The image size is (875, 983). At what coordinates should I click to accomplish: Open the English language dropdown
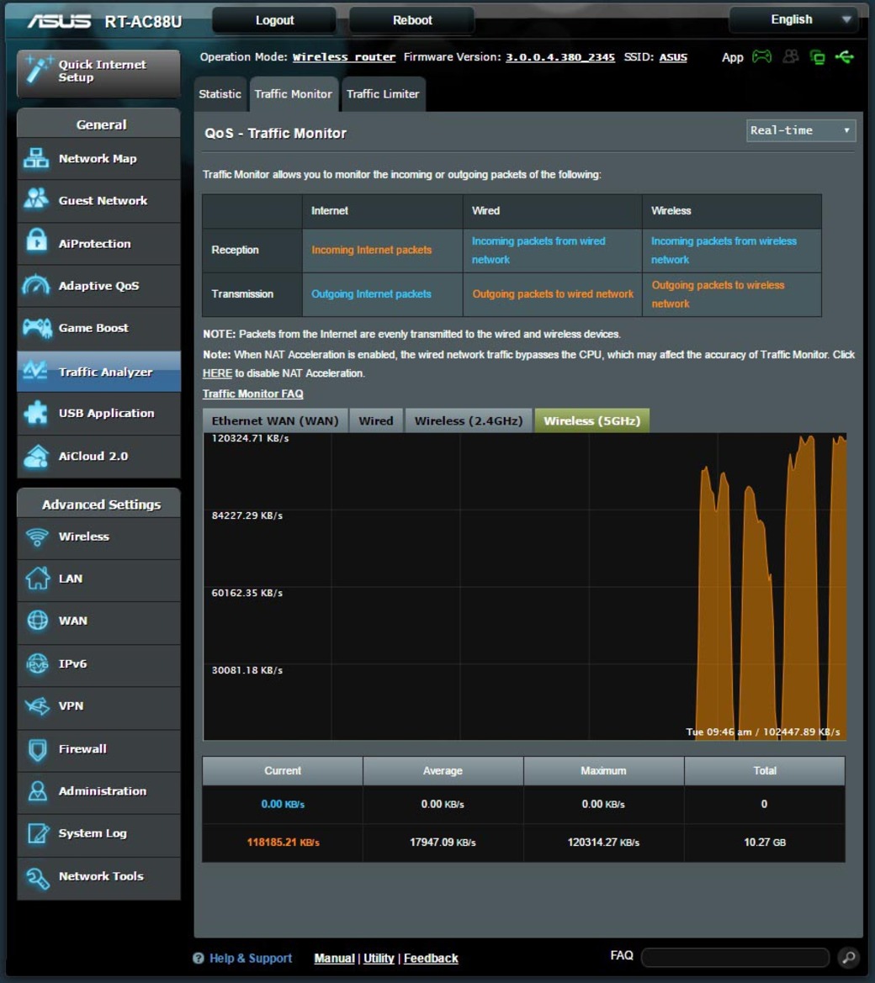(794, 20)
